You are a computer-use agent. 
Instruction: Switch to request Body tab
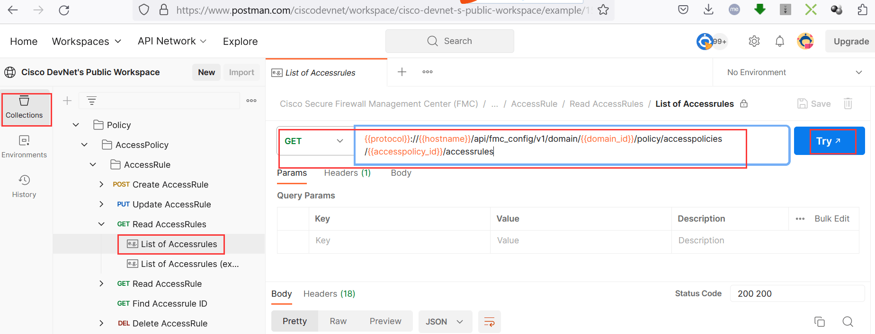click(401, 173)
